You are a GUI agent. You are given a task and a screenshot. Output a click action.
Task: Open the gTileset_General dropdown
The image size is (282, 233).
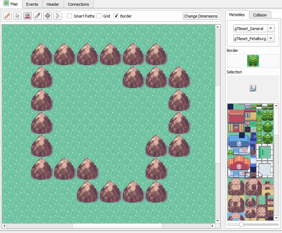254,29
